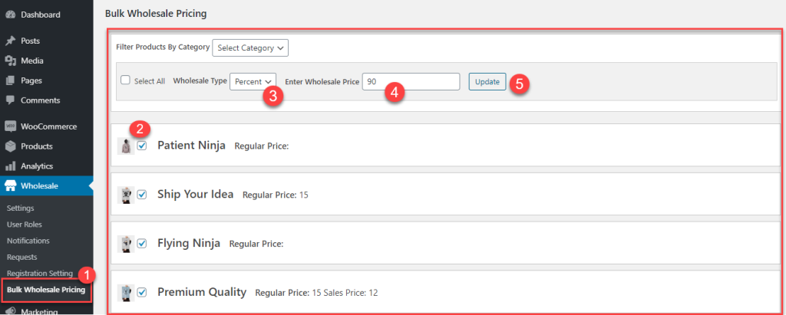786x315 pixels.
Task: Go to Notifications submenu
Action: (28, 241)
